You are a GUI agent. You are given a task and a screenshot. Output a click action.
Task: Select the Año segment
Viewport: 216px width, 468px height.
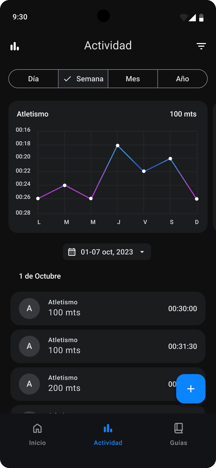coord(182,79)
